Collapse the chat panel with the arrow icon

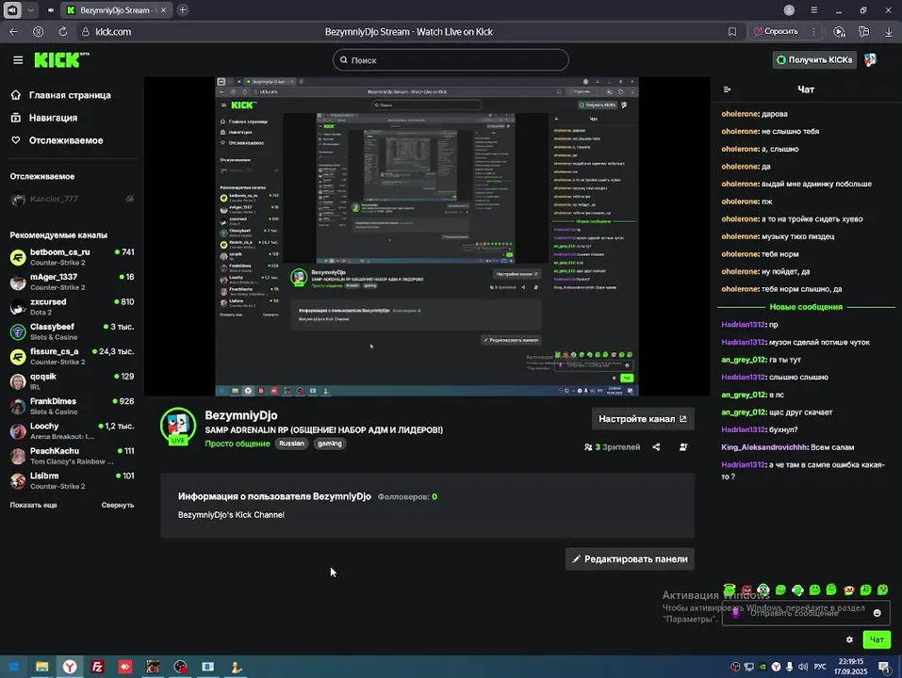727,89
